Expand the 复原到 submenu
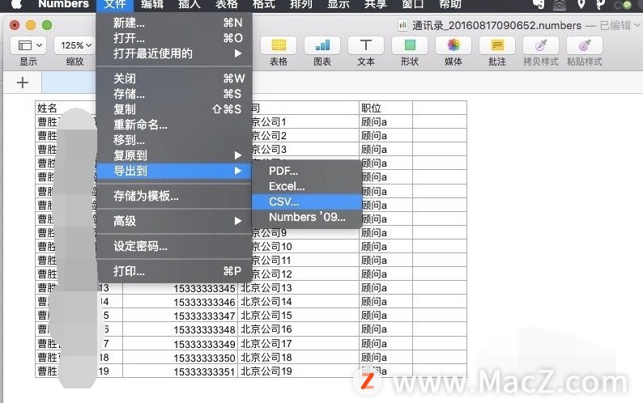The image size is (643, 403). pos(174,155)
